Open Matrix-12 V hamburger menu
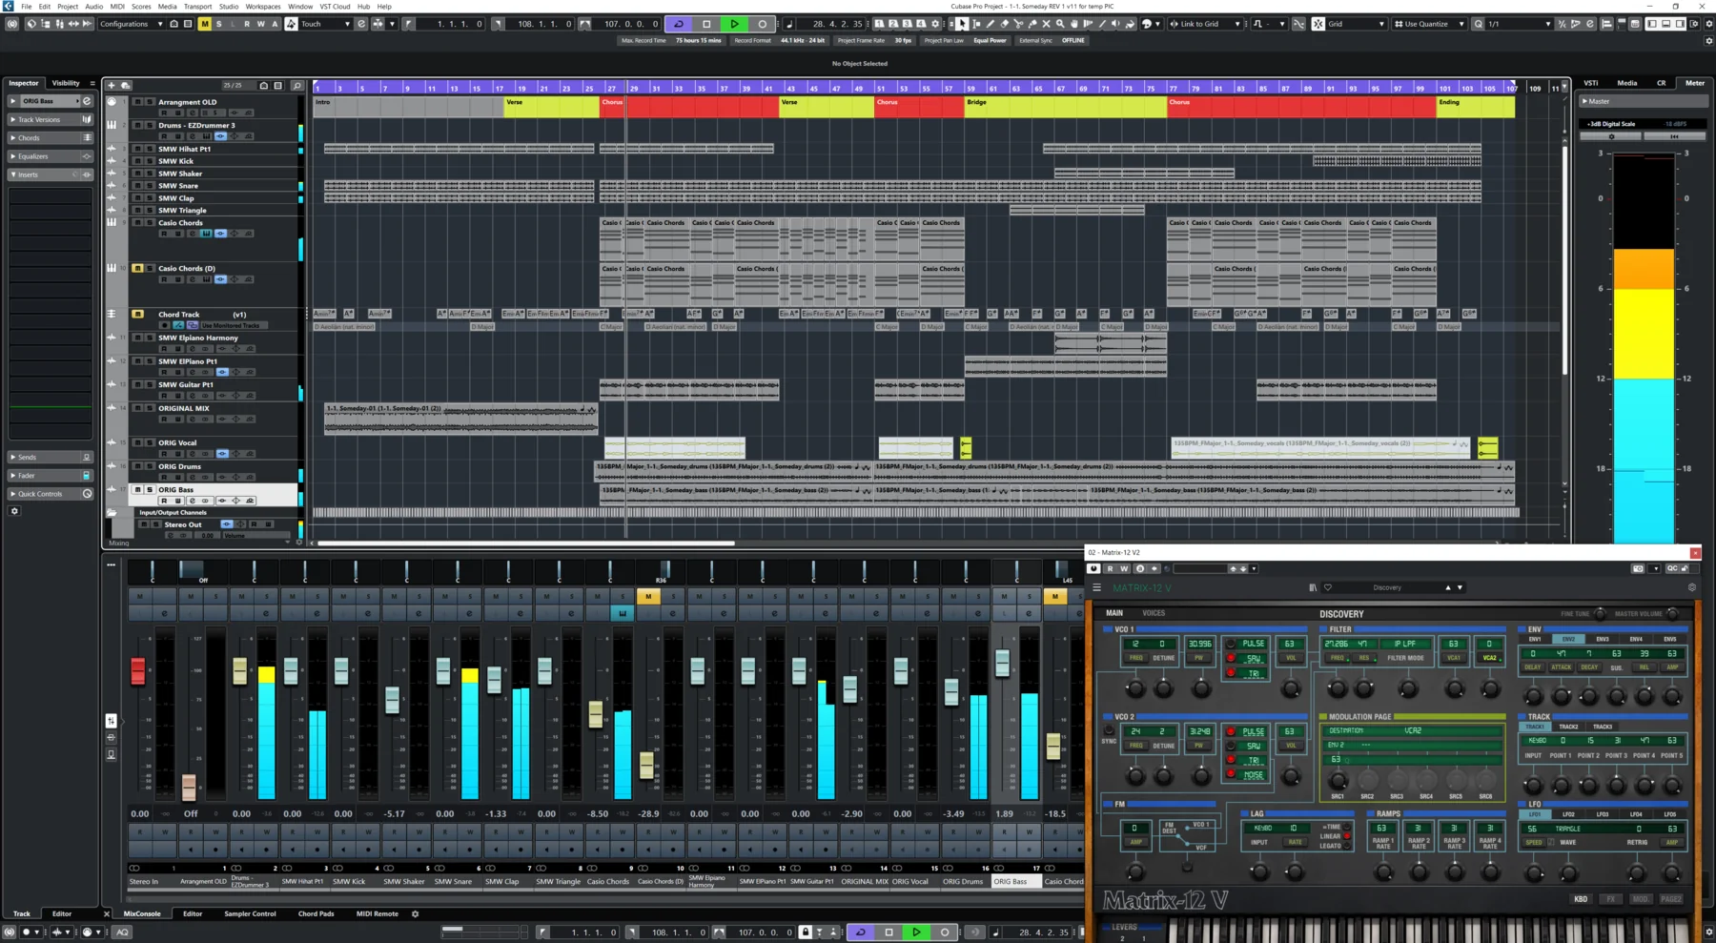 (1097, 587)
